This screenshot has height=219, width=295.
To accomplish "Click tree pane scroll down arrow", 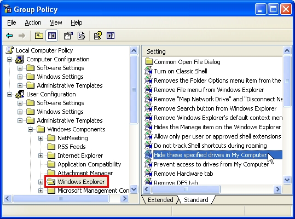I will (134, 189).
